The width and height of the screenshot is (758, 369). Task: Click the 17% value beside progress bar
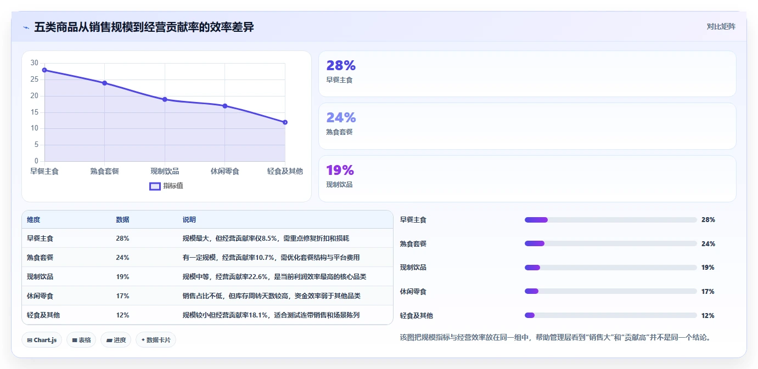[708, 292]
